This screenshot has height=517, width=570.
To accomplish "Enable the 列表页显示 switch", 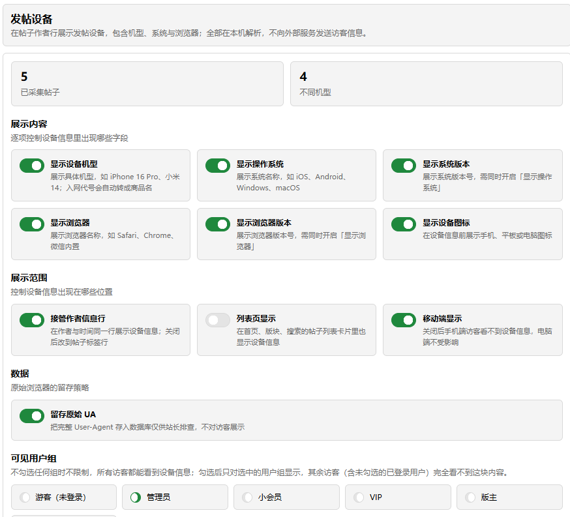I will 218,320.
